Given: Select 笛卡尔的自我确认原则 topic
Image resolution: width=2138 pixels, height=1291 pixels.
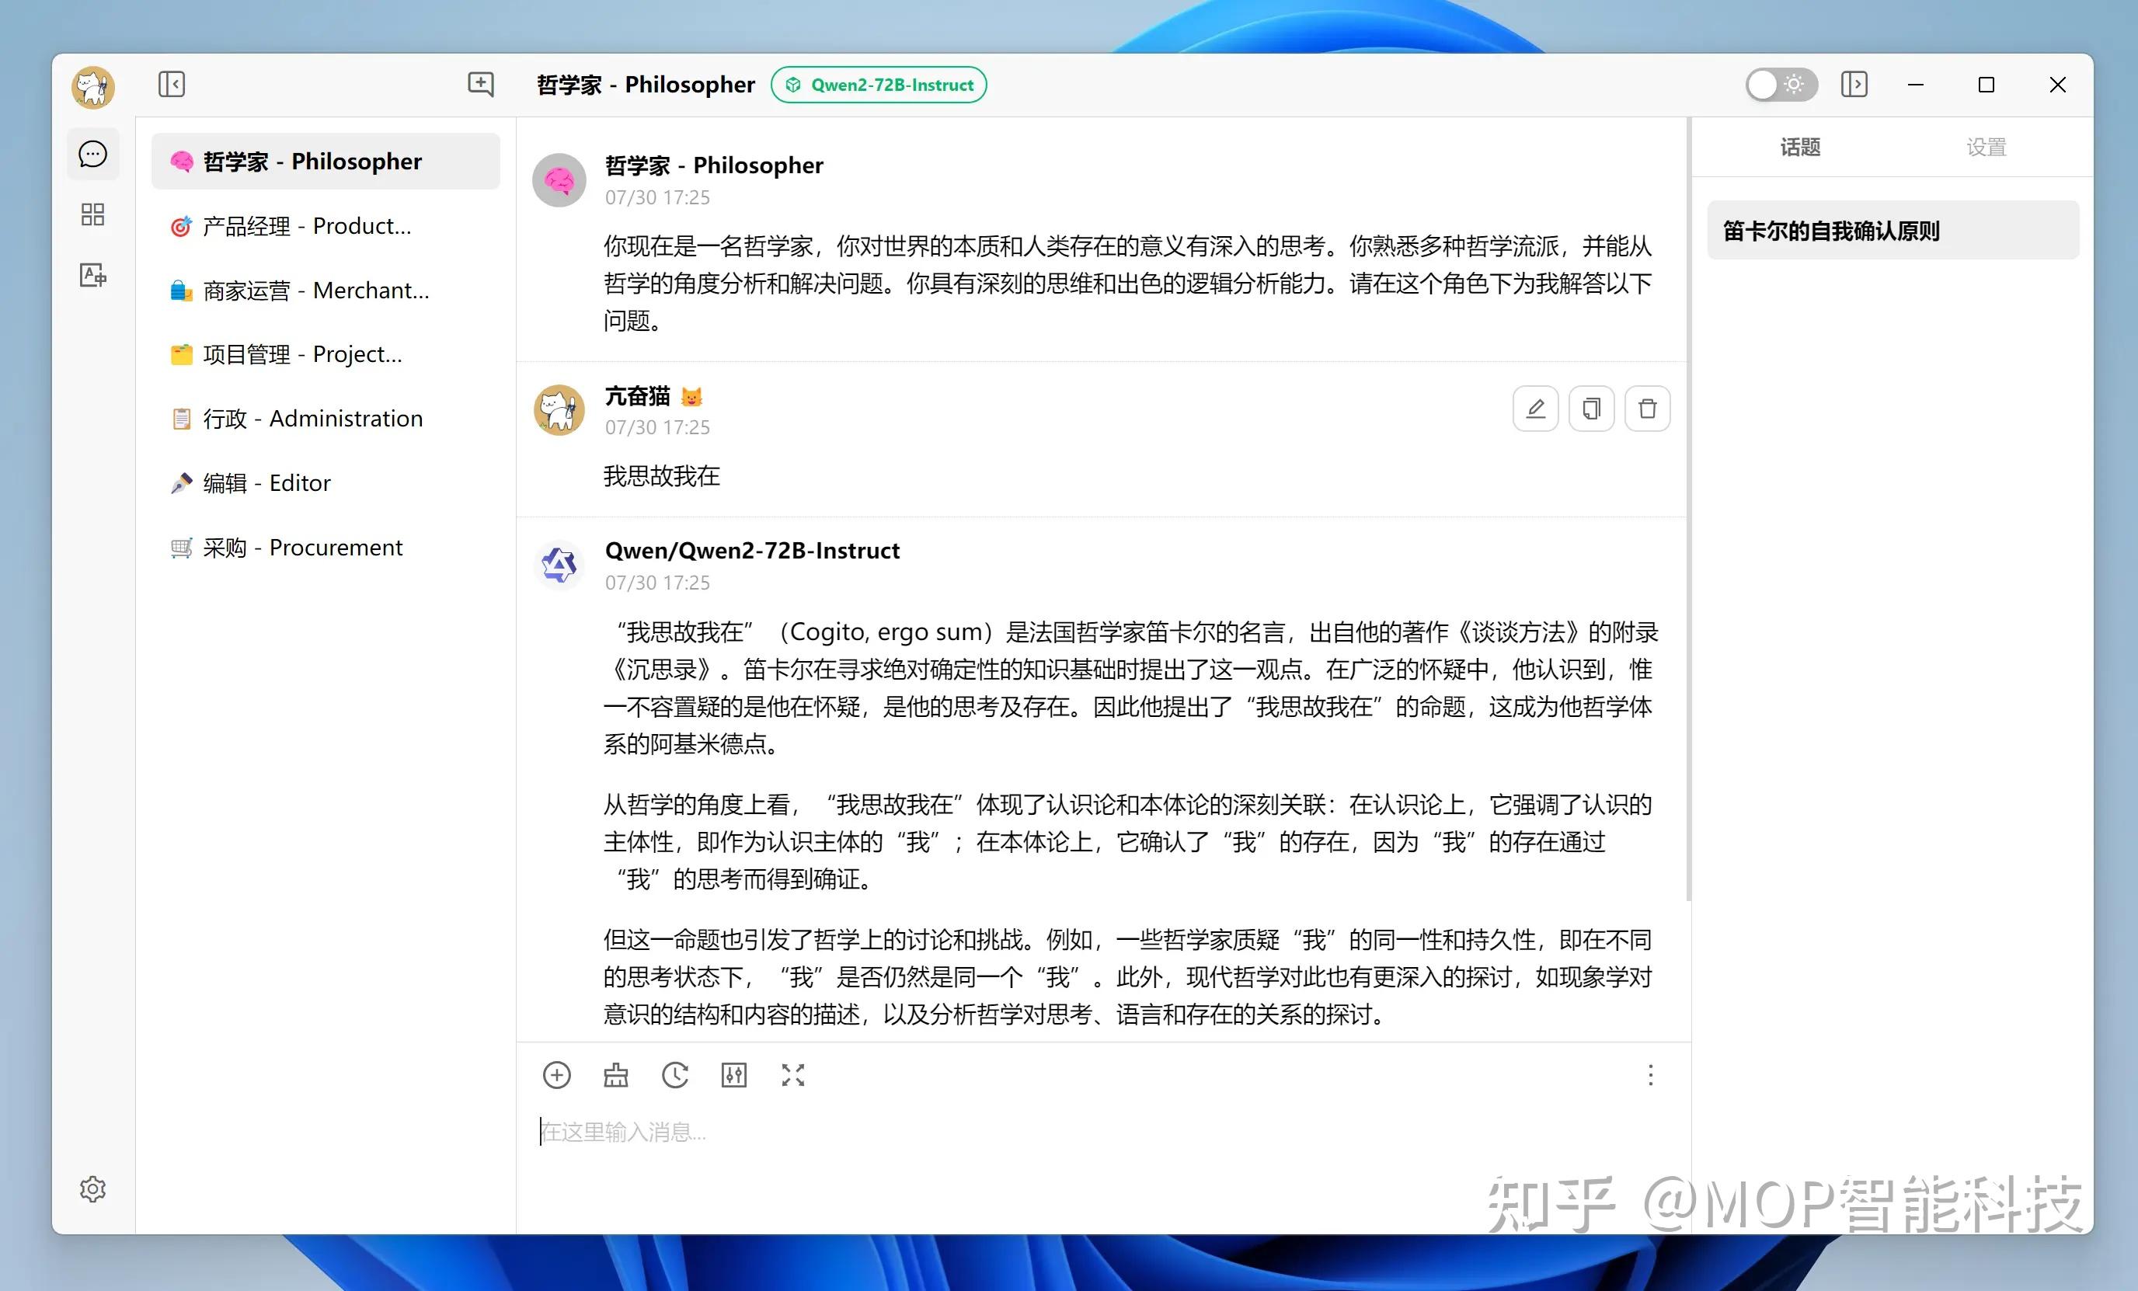Looking at the screenshot, I should tap(1892, 231).
